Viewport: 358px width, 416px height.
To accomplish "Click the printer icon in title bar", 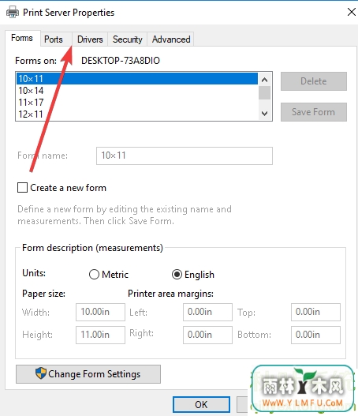I will [13, 12].
